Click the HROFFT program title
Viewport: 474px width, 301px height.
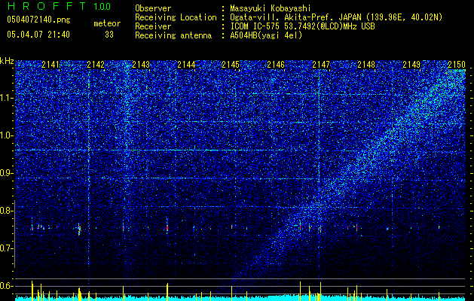coord(47,6)
